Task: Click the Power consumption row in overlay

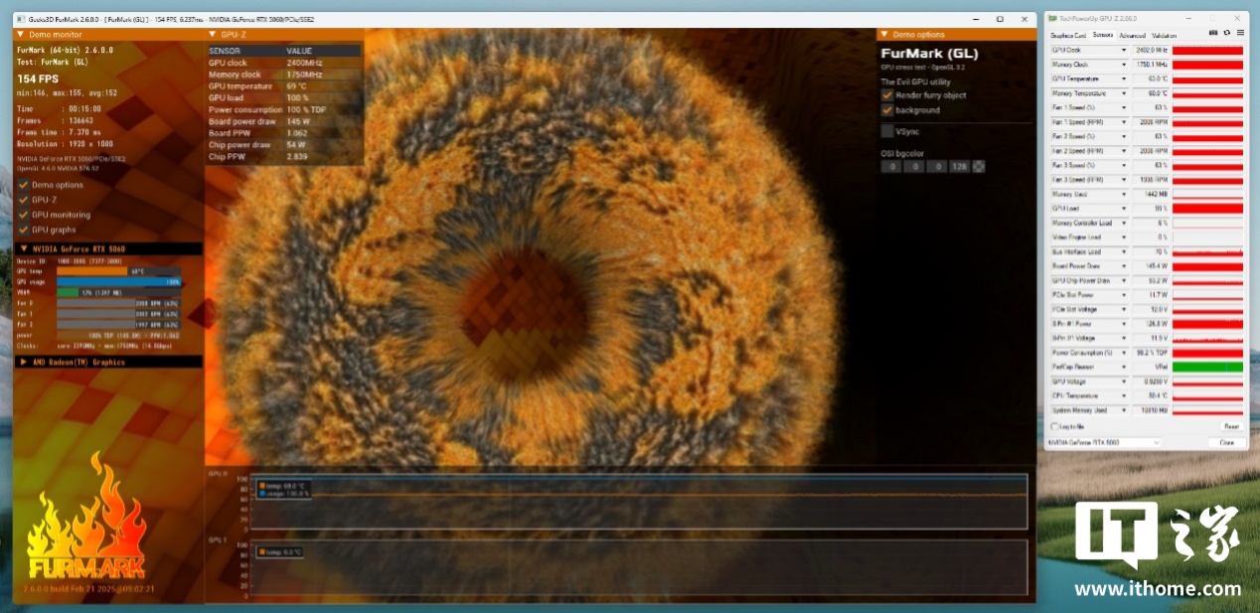Action: [x=285, y=109]
